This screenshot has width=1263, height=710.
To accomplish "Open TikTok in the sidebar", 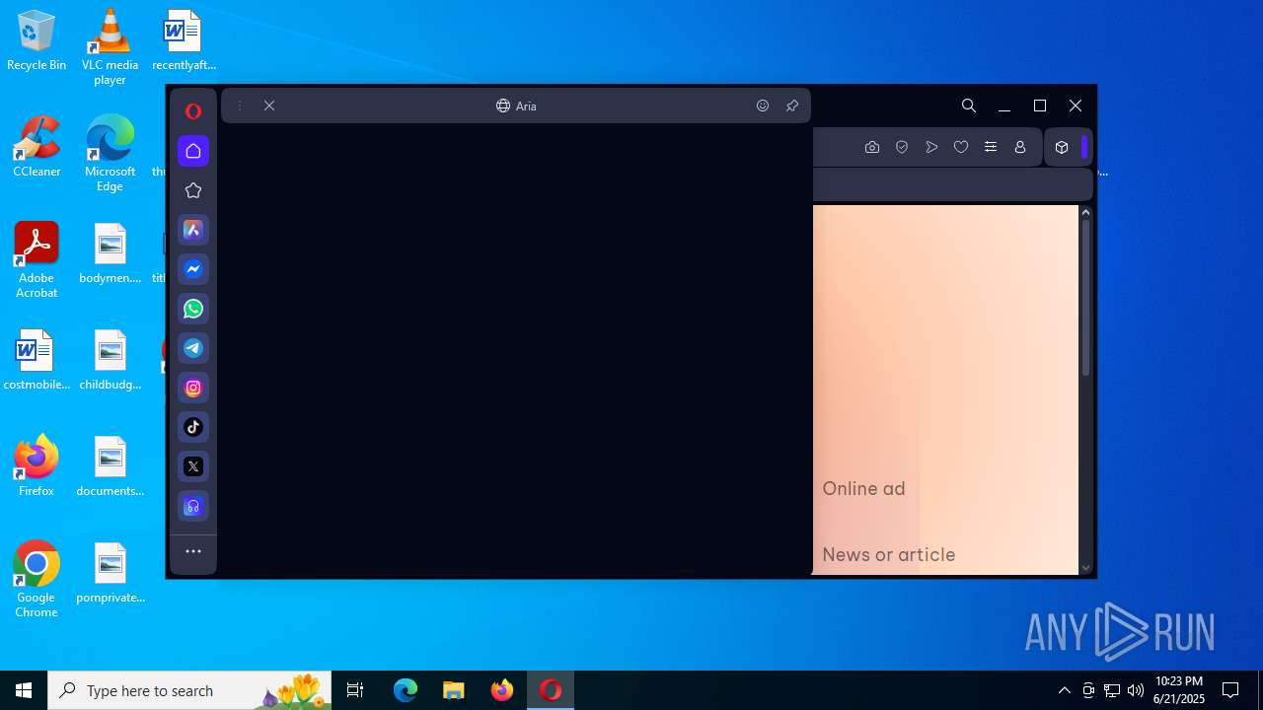I will tap(193, 427).
